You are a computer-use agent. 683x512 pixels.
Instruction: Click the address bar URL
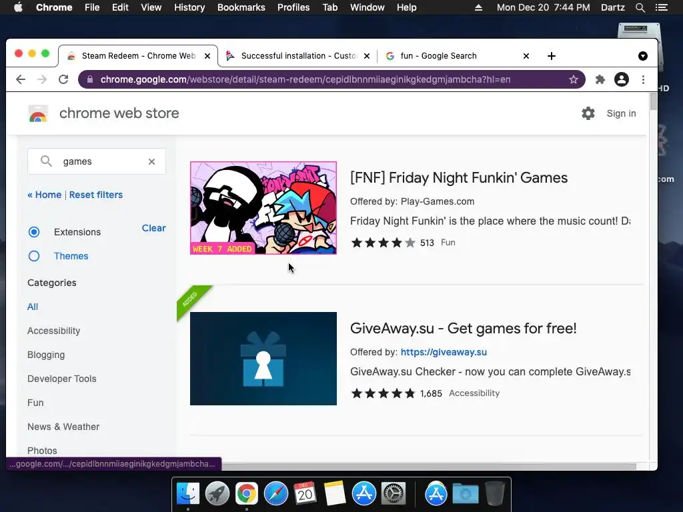point(305,79)
